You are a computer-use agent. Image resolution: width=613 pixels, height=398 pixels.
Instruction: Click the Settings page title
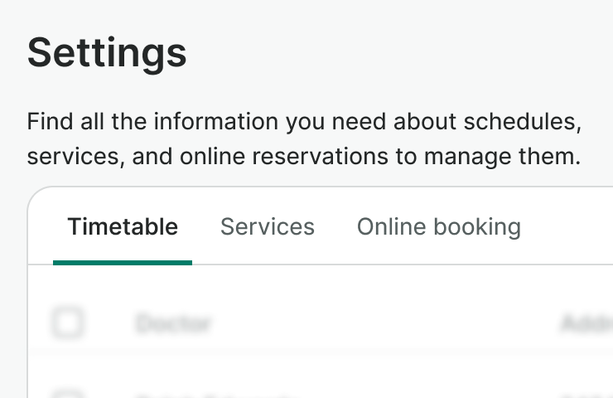pyautogui.click(x=107, y=53)
